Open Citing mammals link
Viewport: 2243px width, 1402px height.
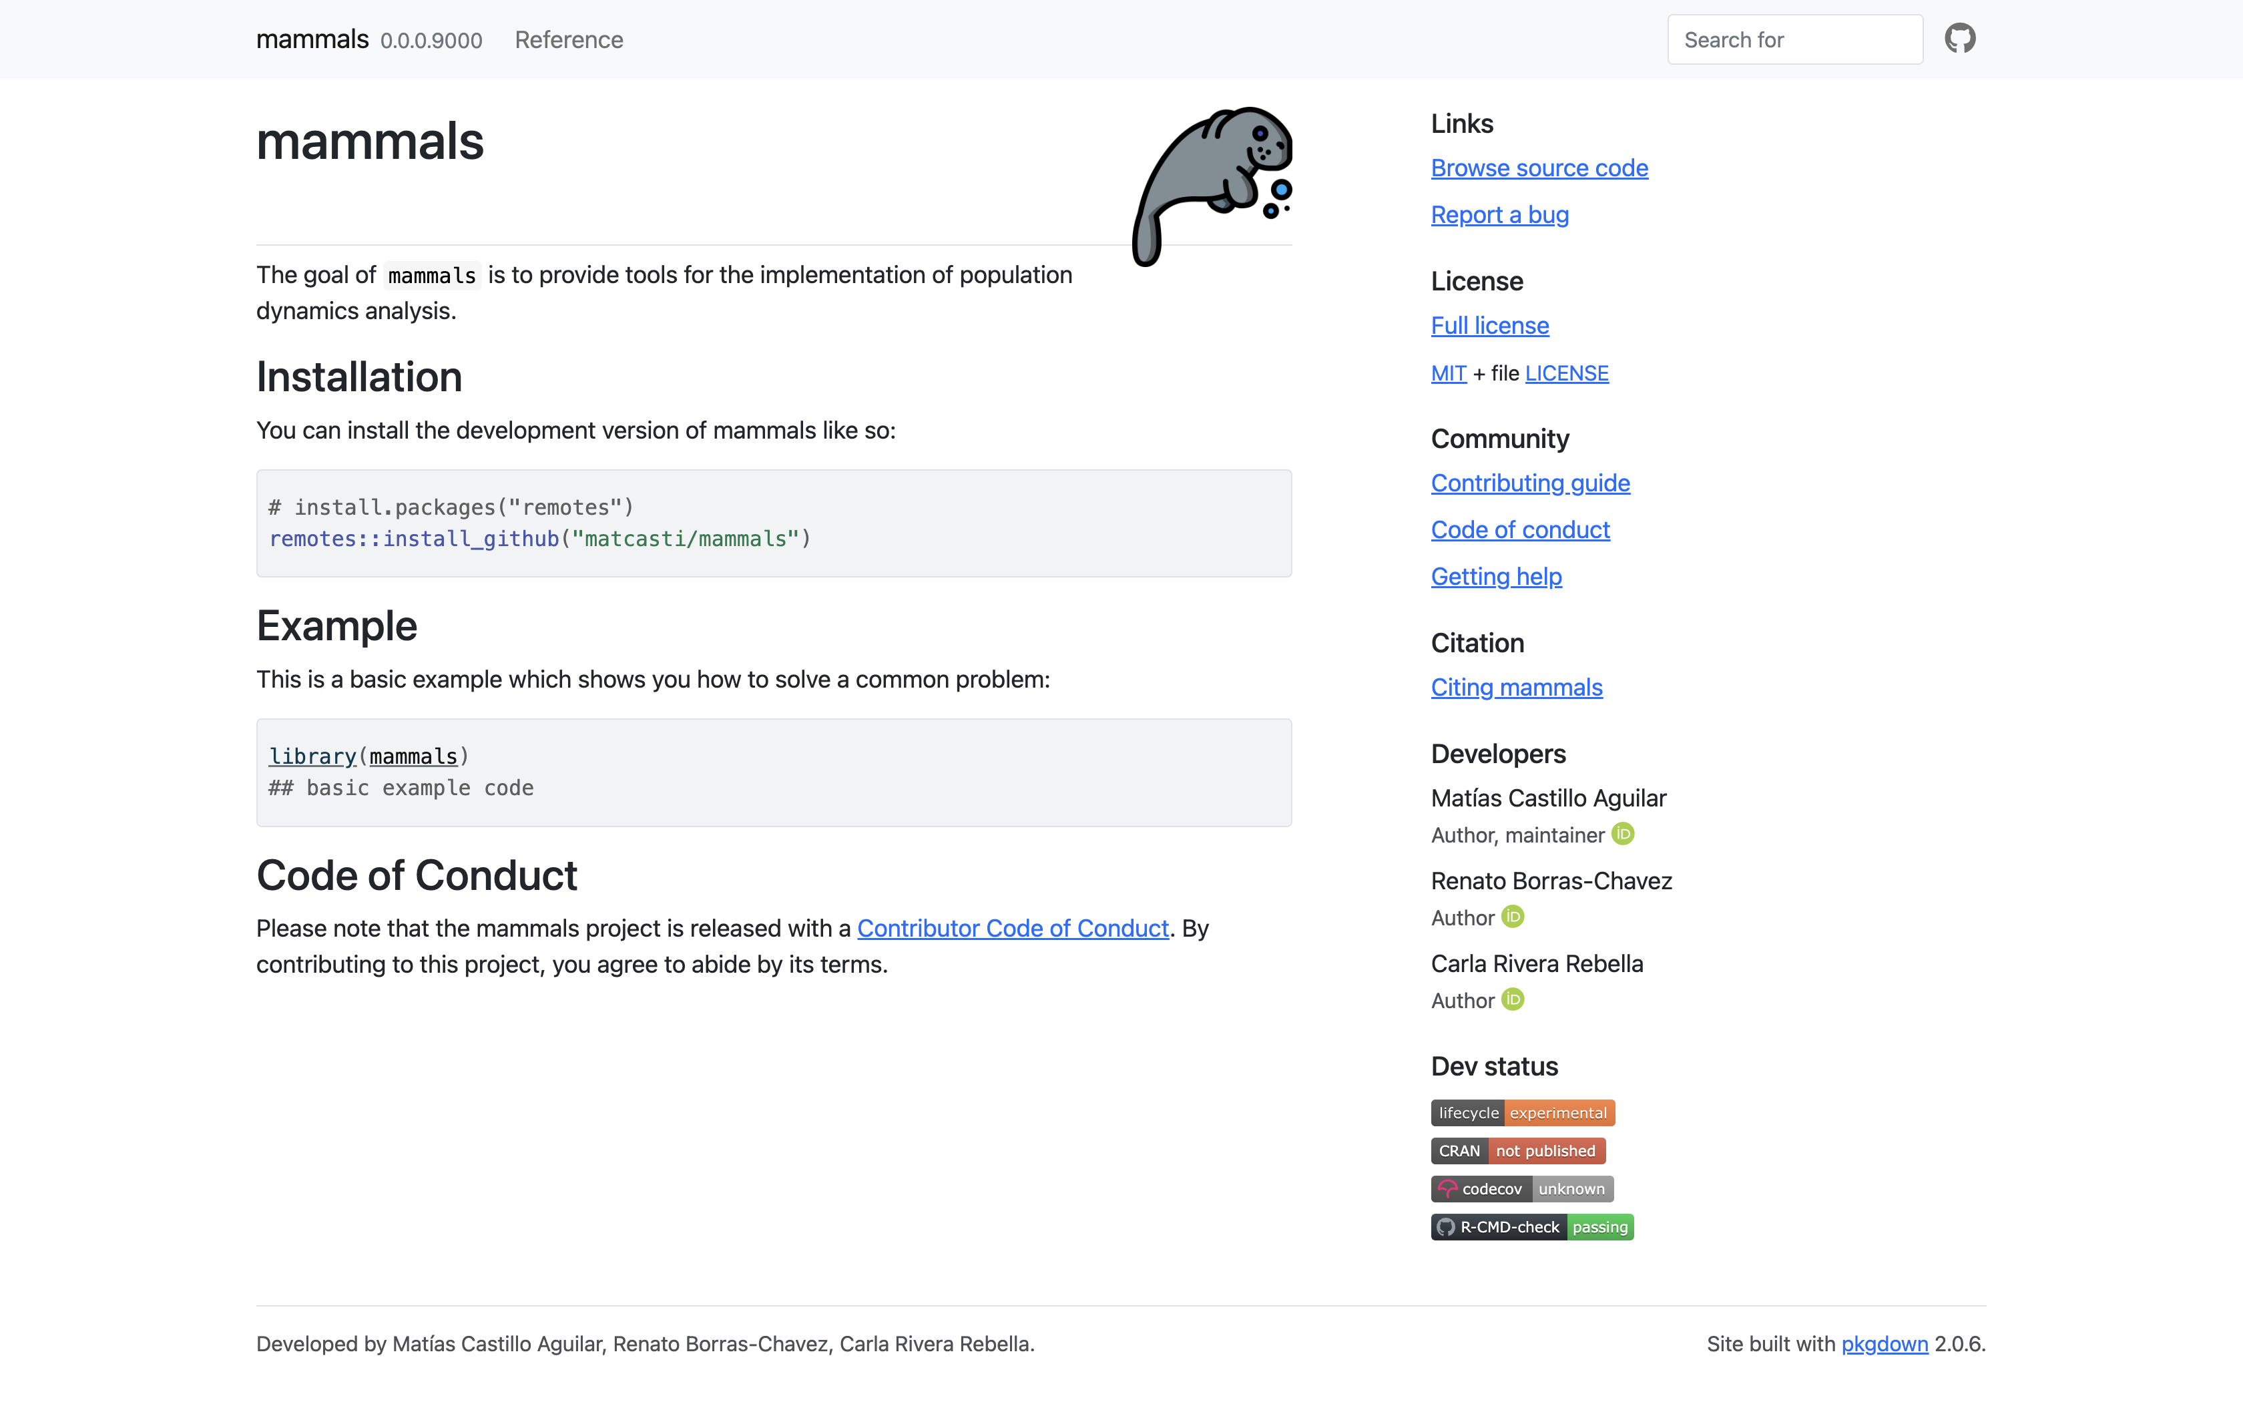1515,687
